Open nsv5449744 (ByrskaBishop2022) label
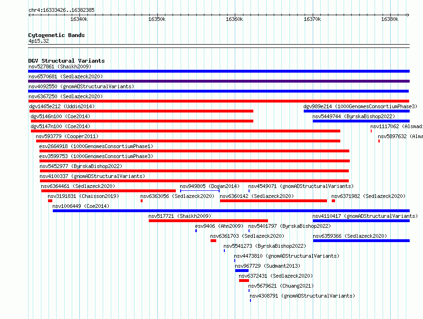 click(x=354, y=116)
